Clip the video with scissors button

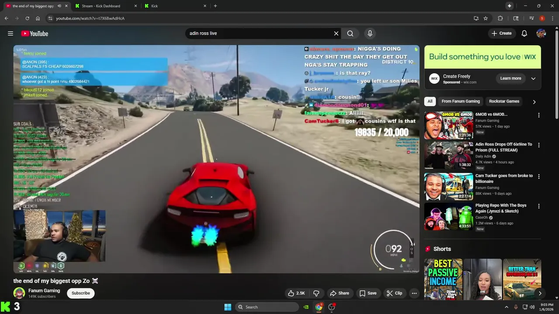pyautogui.click(x=394, y=293)
